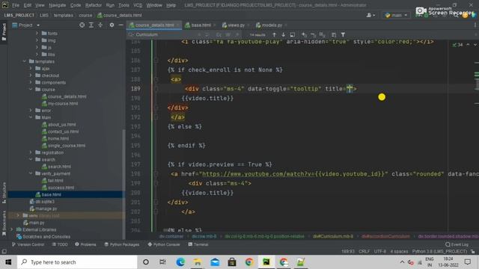The image size is (479, 269).
Task: Expand the fonts folder
Action: [x=37, y=33]
